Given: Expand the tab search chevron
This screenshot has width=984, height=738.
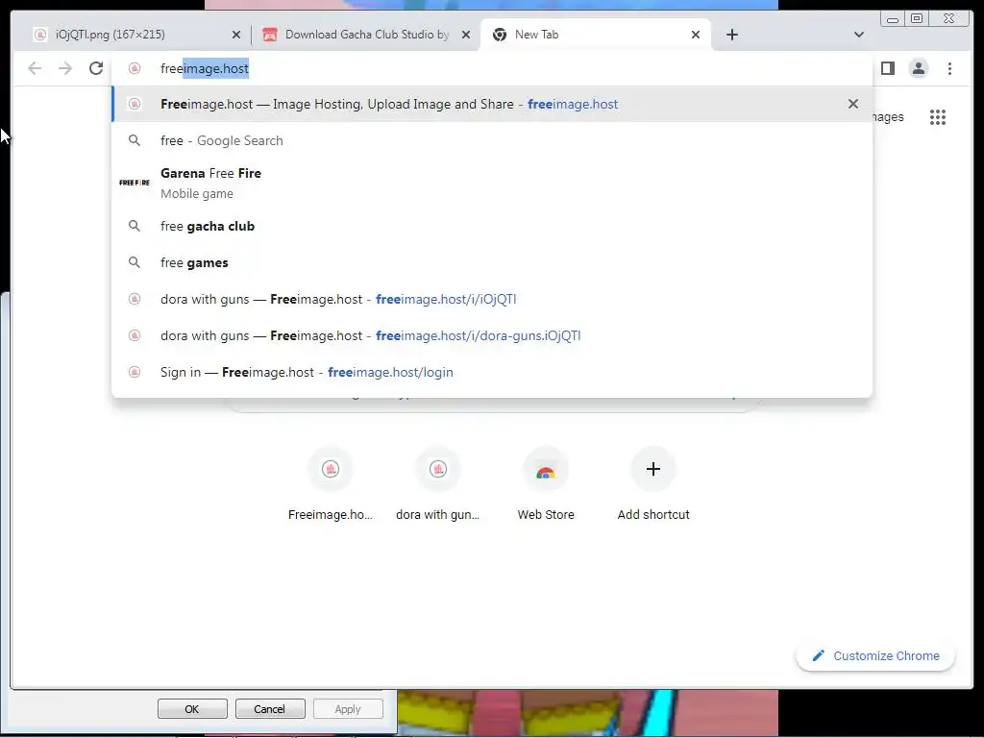Looking at the screenshot, I should click(x=858, y=35).
